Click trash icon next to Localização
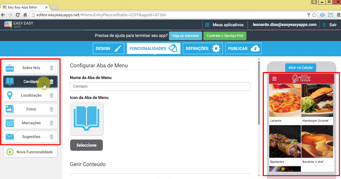 (x=51, y=95)
